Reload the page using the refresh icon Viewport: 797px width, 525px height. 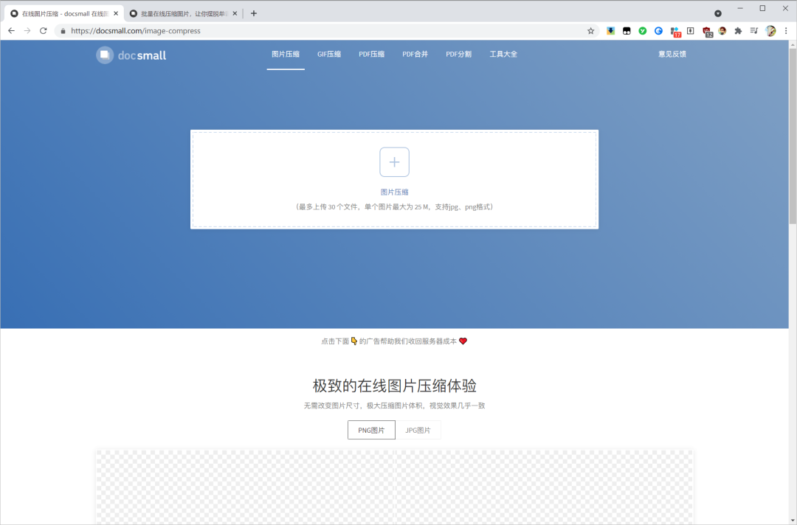(43, 31)
